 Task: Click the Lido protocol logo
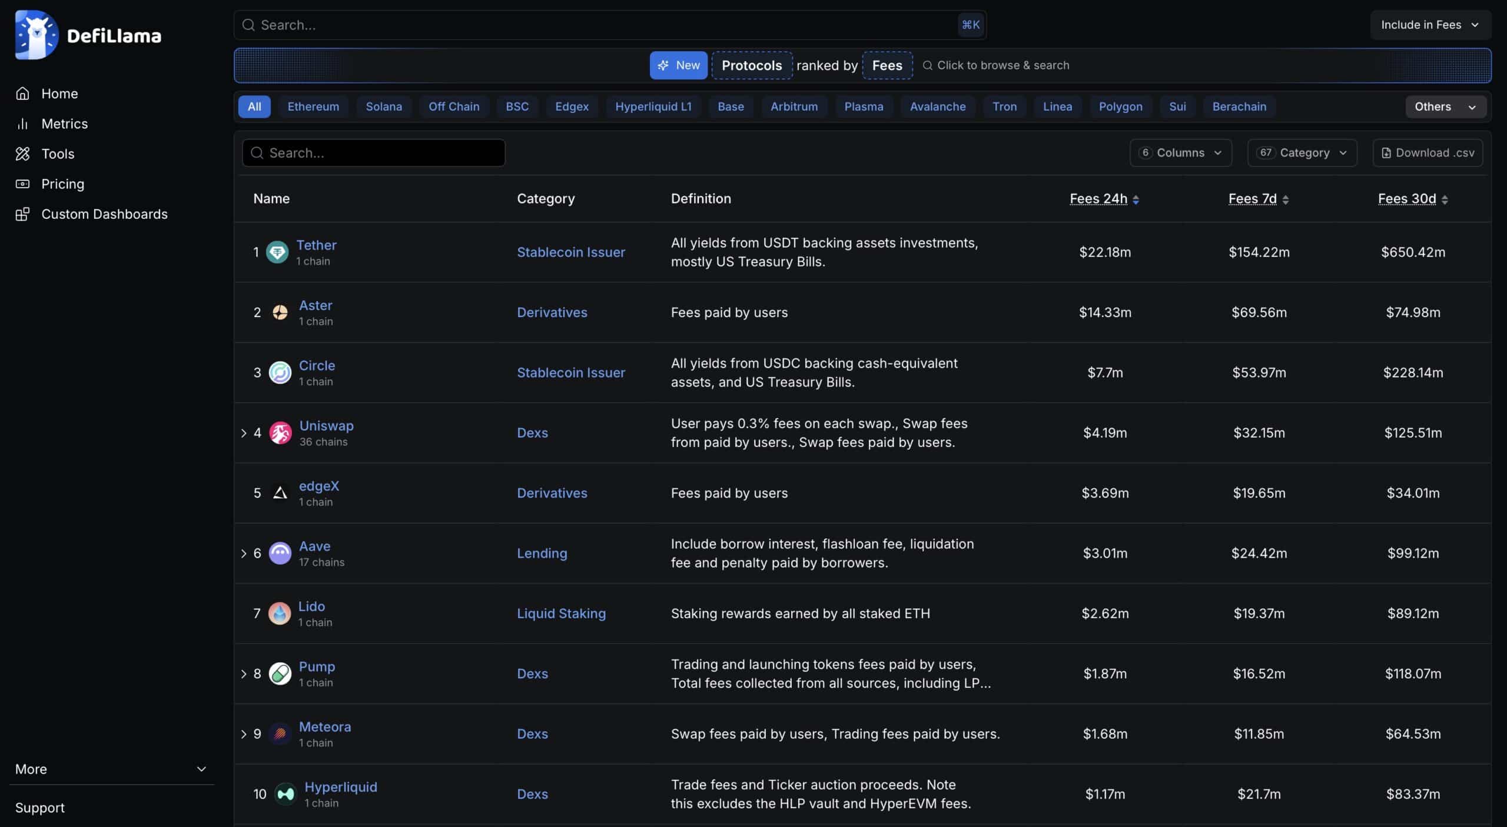tap(280, 613)
